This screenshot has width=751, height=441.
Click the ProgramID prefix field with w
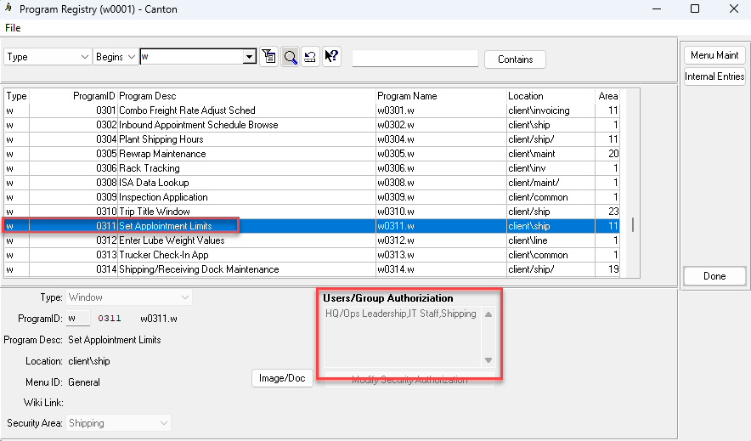click(78, 319)
